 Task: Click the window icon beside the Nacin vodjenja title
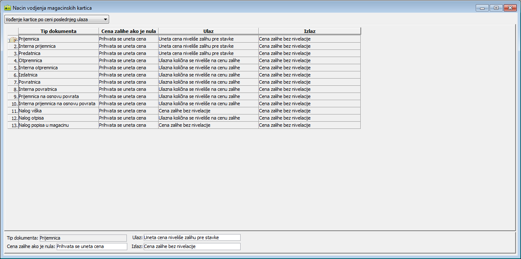8,8
